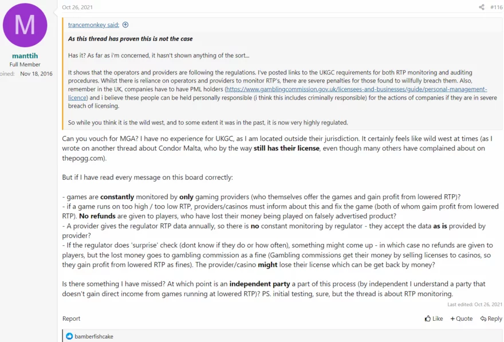Screen dimensions: 504x342
Task: Open manttih's username profile link
Action: [x=25, y=56]
